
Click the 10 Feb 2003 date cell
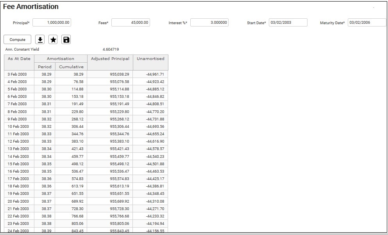pos(18,127)
